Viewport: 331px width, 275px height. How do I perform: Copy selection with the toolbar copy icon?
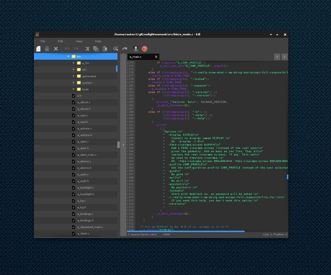coord(96,49)
